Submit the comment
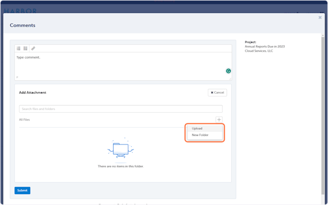 pos(22,190)
